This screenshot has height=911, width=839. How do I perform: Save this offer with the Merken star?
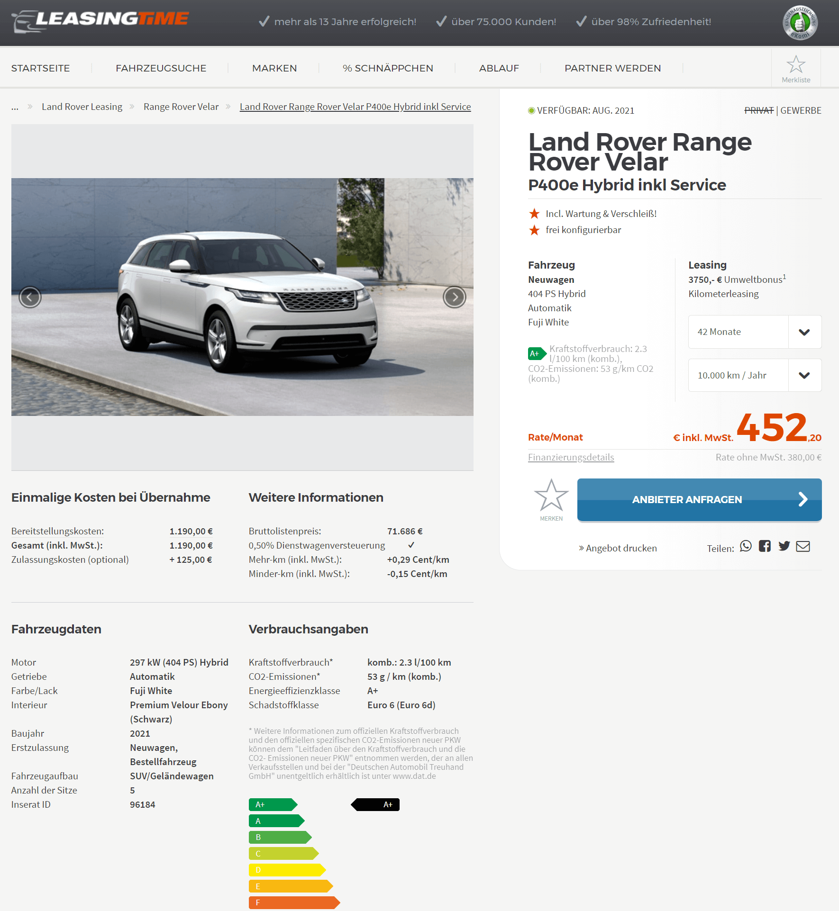[x=551, y=499]
